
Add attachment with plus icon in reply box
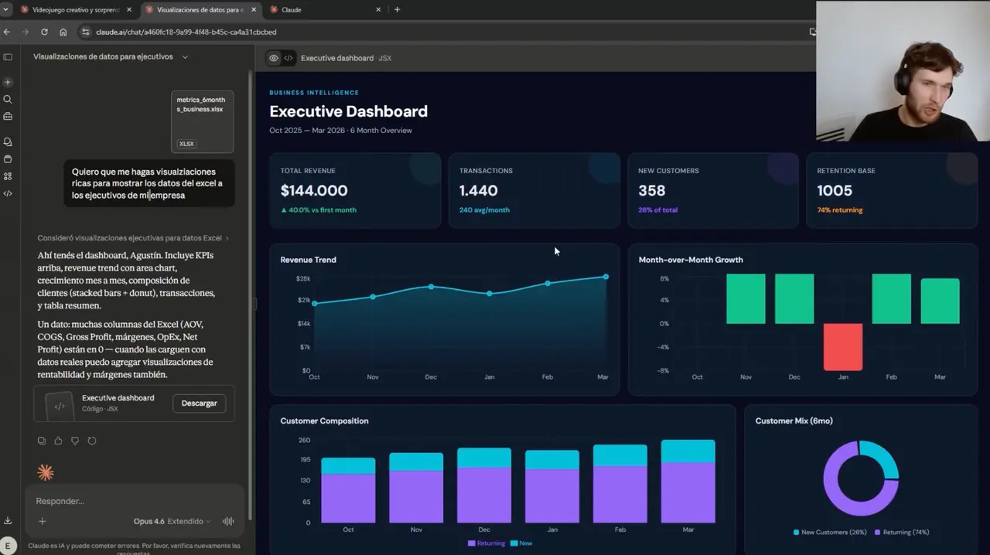pyautogui.click(x=43, y=521)
